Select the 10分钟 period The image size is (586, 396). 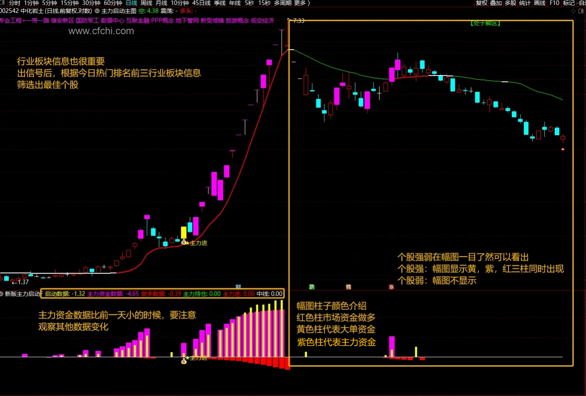pos(180,3)
